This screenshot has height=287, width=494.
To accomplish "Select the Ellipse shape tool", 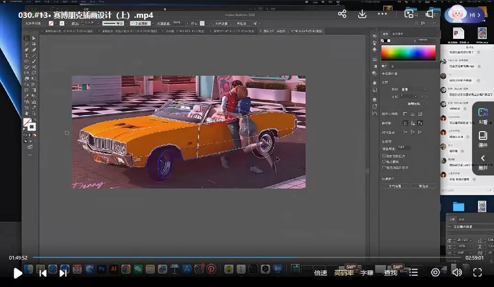I will [x=27, y=61].
